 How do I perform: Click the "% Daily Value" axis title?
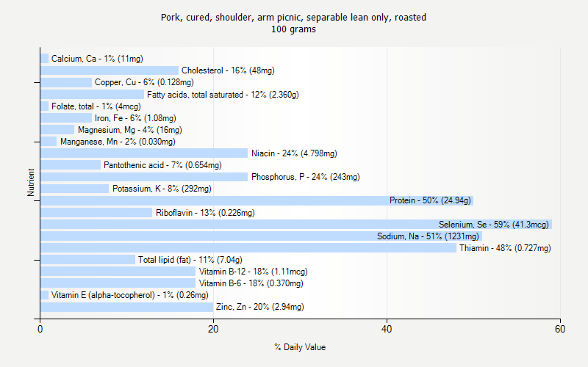click(300, 347)
